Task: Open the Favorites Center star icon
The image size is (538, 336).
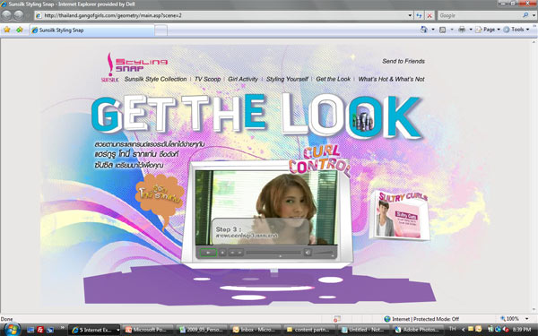Action: (x=7, y=30)
